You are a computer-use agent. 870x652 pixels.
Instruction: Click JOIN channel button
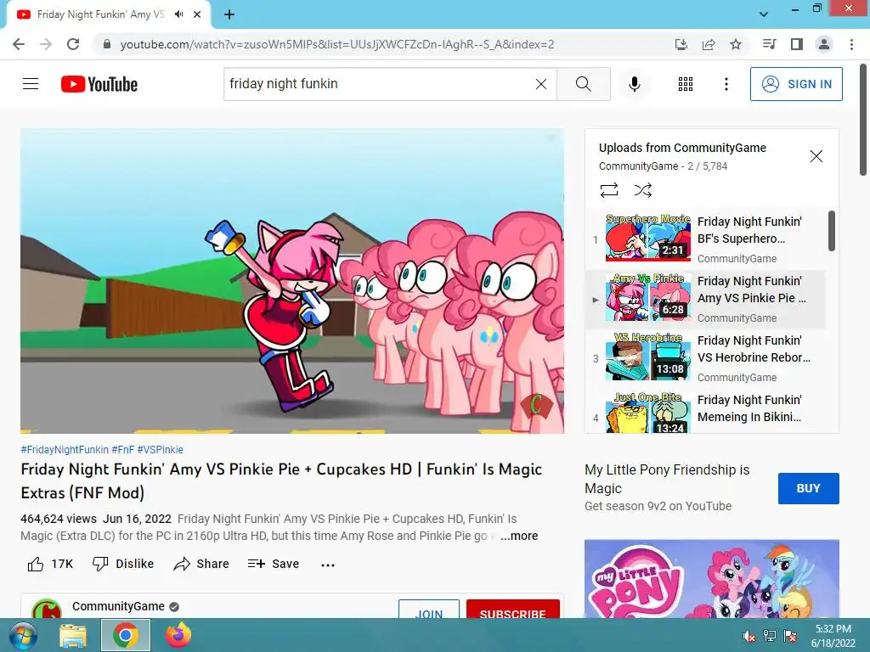[x=429, y=609]
